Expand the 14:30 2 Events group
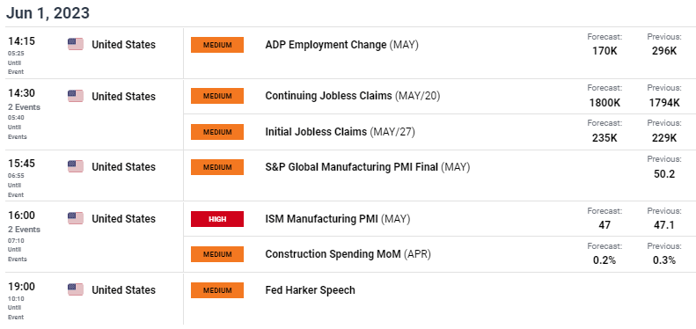The image size is (696, 329). click(24, 107)
